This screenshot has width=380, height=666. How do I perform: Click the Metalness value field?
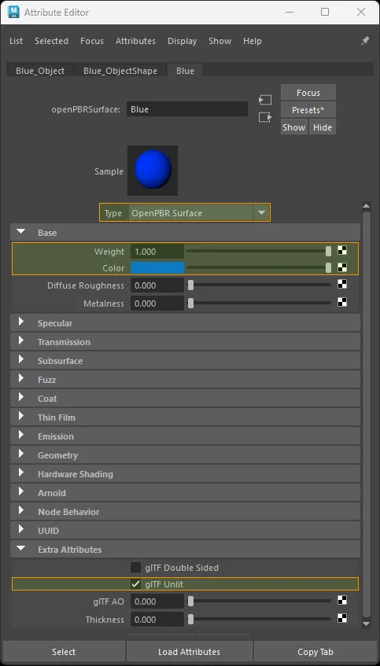[157, 304]
